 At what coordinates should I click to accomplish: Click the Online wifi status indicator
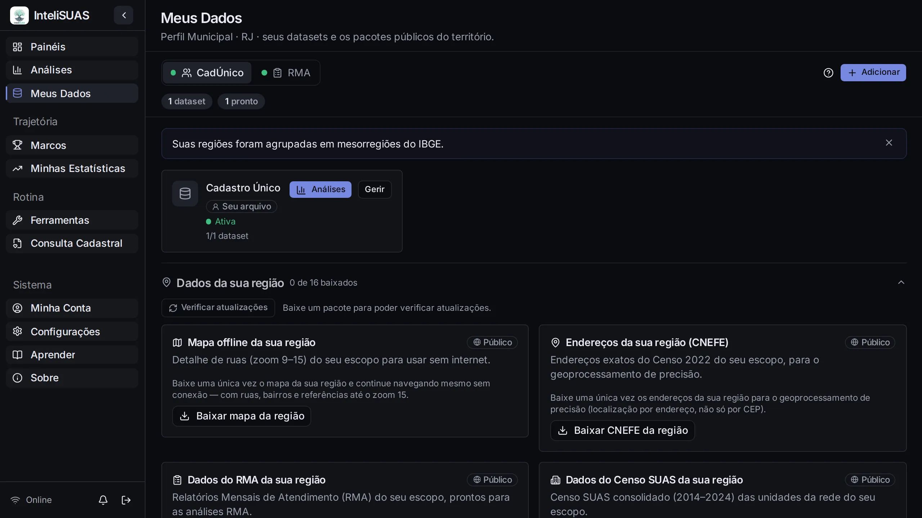tap(31, 500)
